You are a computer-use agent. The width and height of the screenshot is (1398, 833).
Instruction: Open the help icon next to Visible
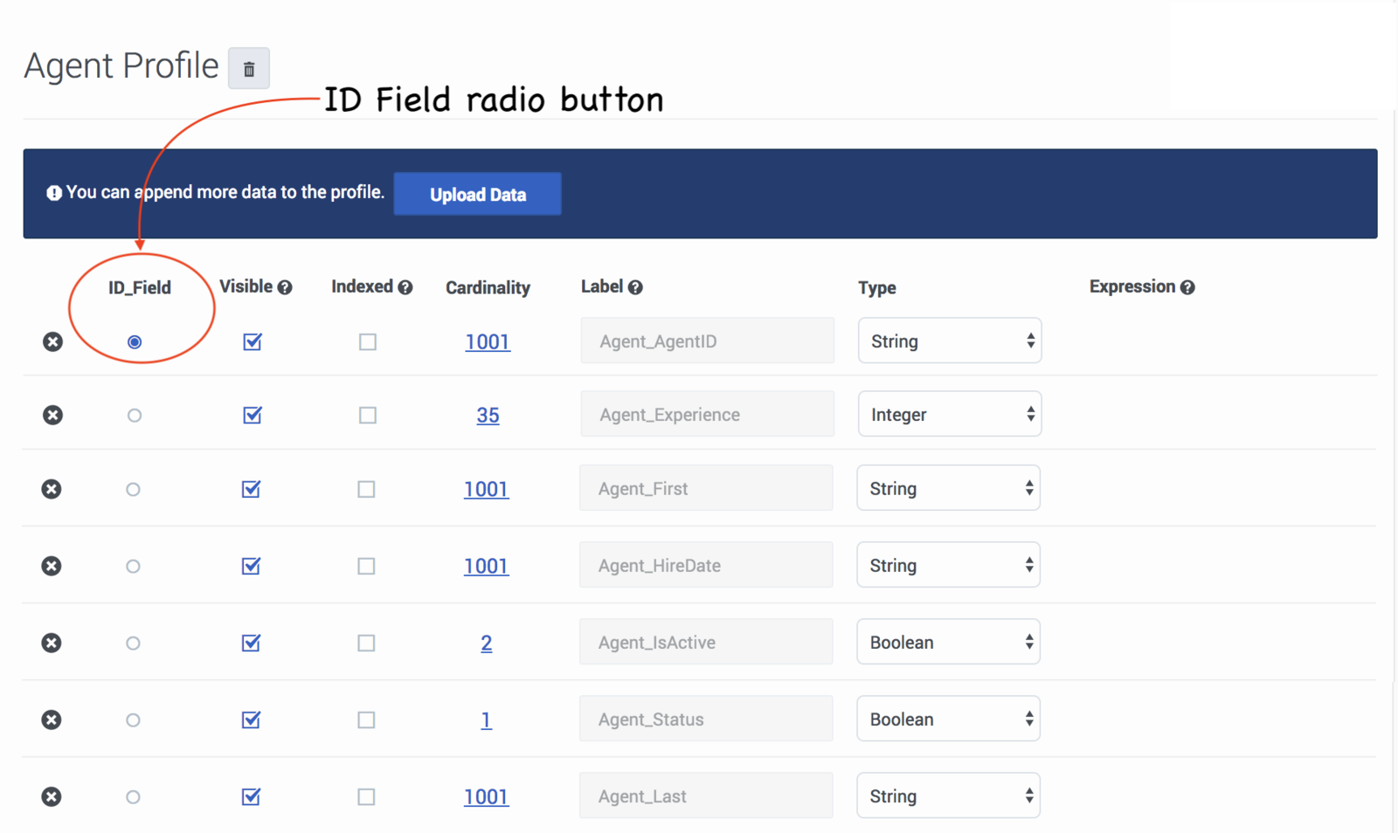(x=285, y=287)
